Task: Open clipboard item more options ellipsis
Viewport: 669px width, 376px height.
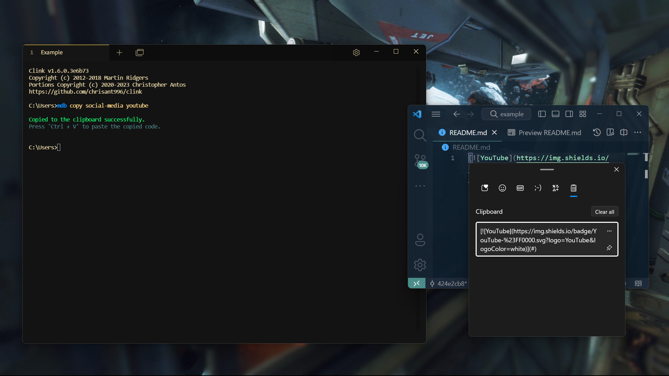Action: pyautogui.click(x=609, y=231)
